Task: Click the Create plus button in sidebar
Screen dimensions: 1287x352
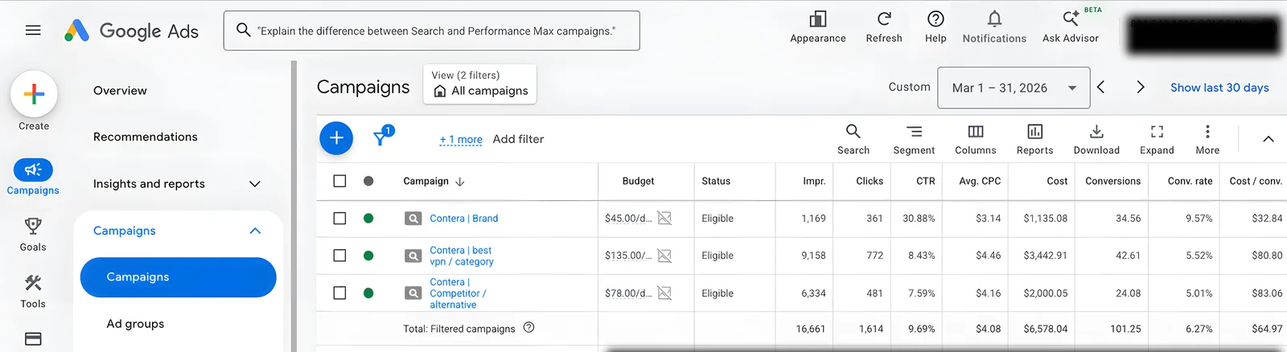Action: pyautogui.click(x=34, y=94)
